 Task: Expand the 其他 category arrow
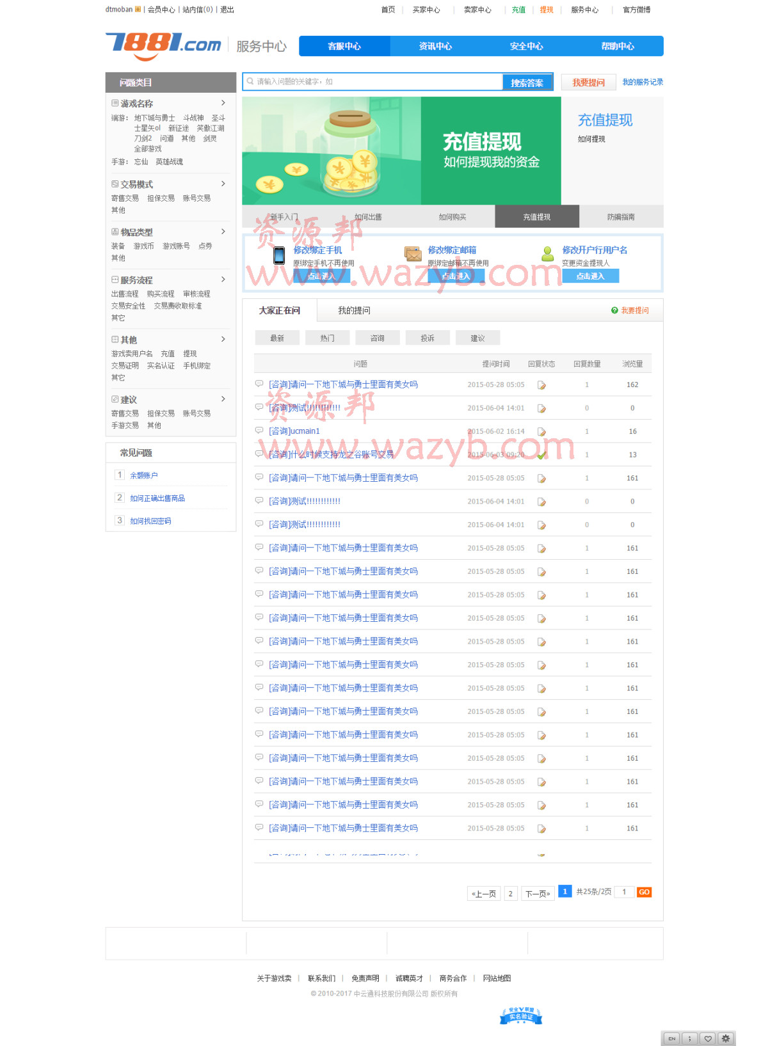223,339
